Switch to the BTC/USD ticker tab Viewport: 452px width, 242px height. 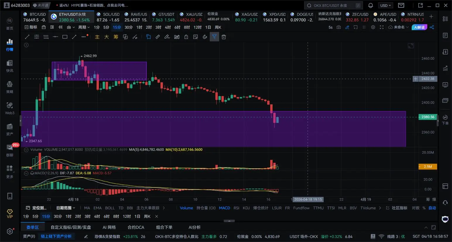coord(35,17)
